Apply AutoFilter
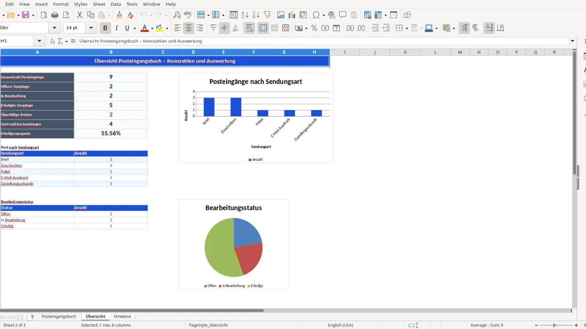This screenshot has width=586, height=329. 267,15
